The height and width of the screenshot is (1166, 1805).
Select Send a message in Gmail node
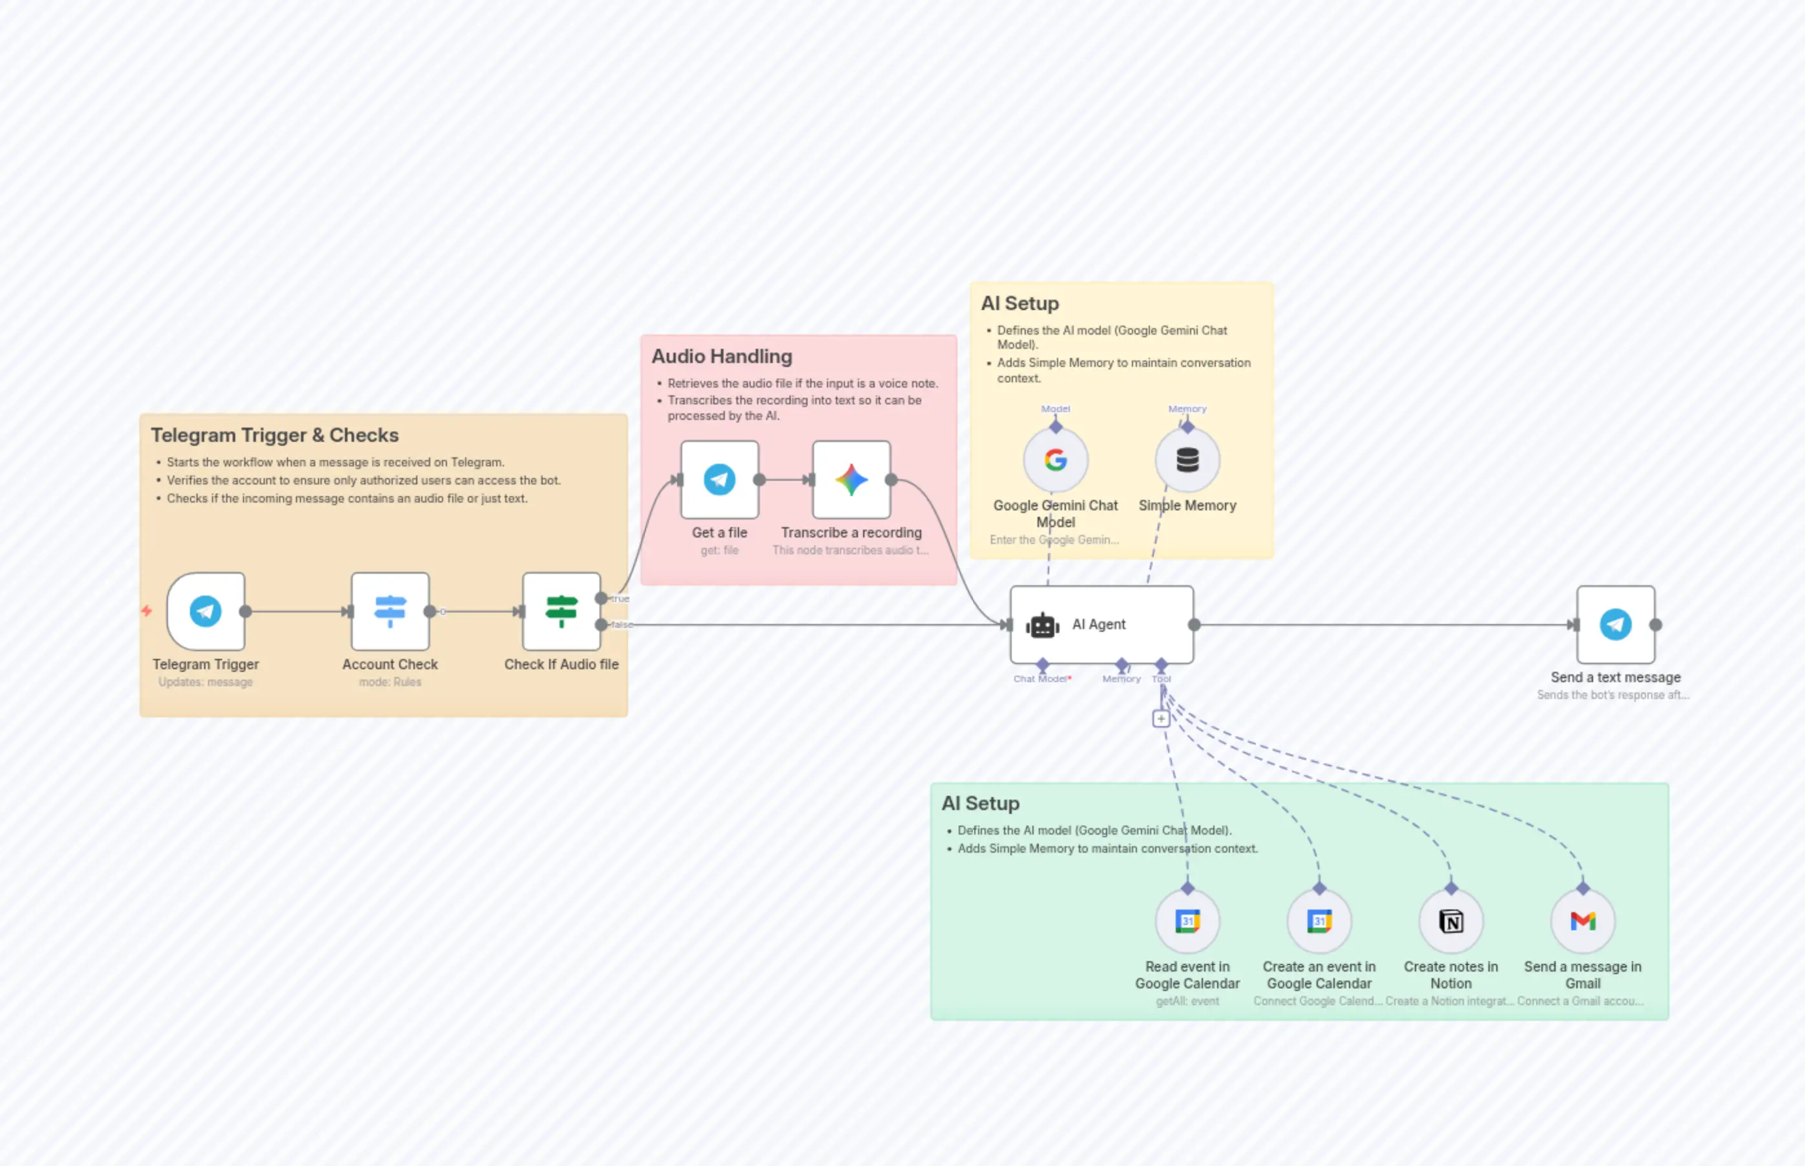1582,921
